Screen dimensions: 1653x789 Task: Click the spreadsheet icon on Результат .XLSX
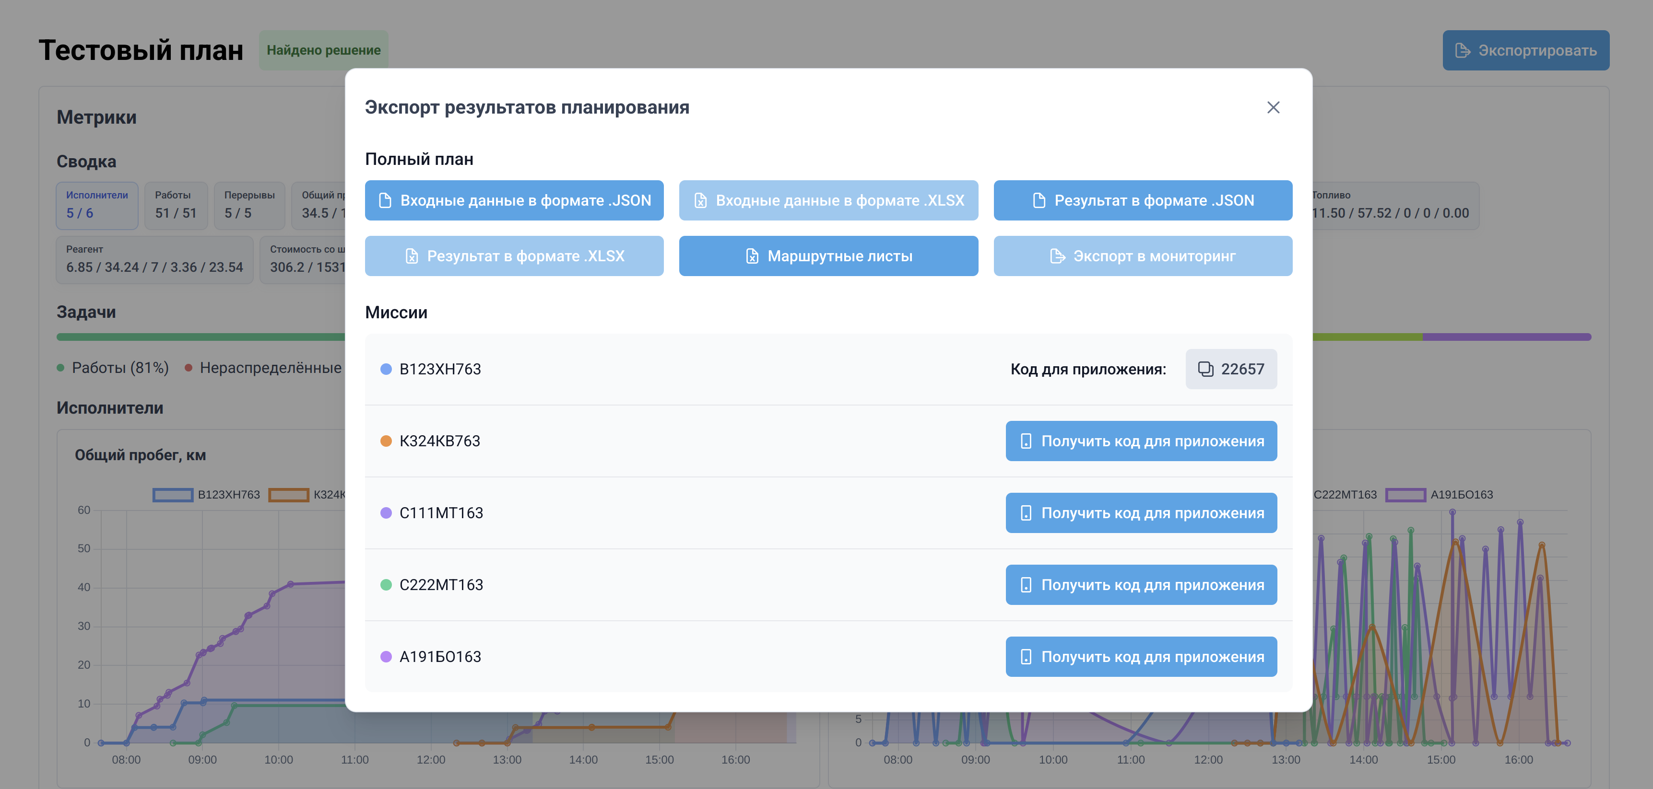pos(411,256)
